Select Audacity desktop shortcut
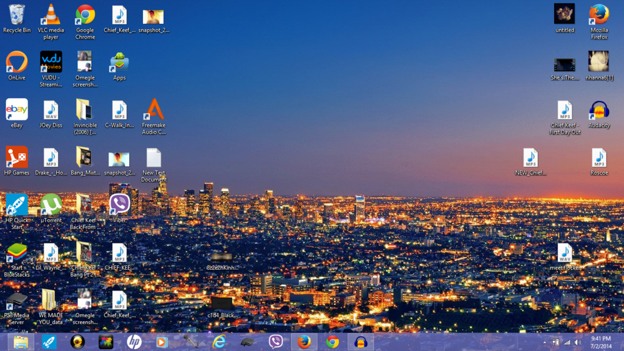This screenshot has width=624, height=351. (599, 114)
